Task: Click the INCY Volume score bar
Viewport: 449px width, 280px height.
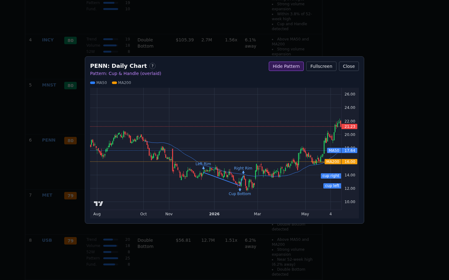Action: pyautogui.click(x=111, y=45)
